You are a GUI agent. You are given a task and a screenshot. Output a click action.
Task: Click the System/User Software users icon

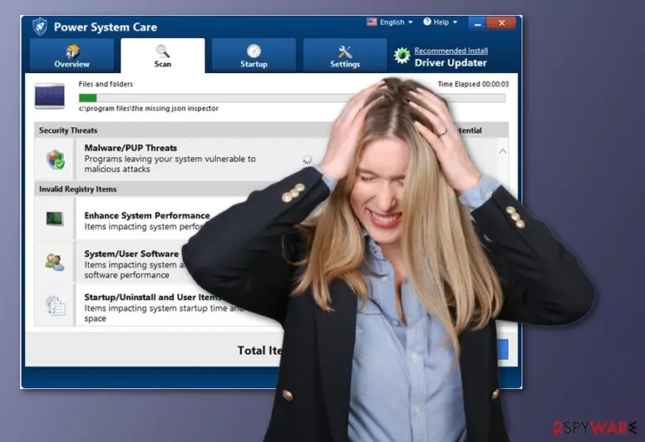click(x=55, y=262)
